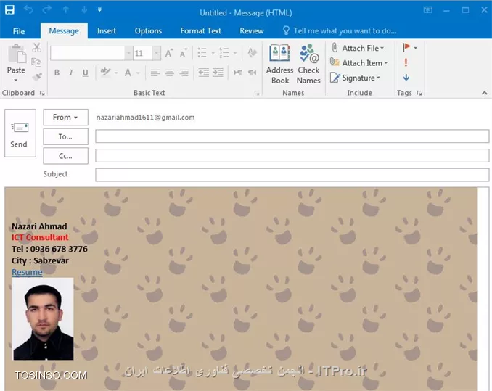Viewport: 492px width, 391px height.
Task: Switch to the Message tab
Action: 64,30
